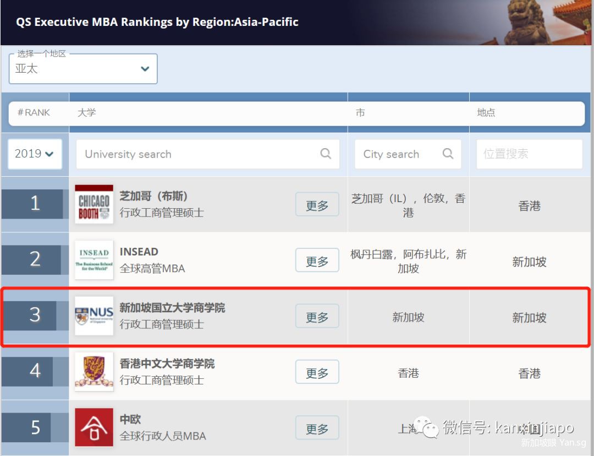Click the University search magnifier icon
The width and height of the screenshot is (594, 456).
(326, 154)
